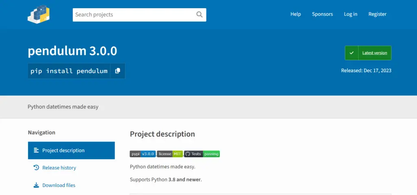The height and width of the screenshot is (195, 417).
Task: Click the gray-bar Python datetimes made easy summary
Action: [63, 107]
